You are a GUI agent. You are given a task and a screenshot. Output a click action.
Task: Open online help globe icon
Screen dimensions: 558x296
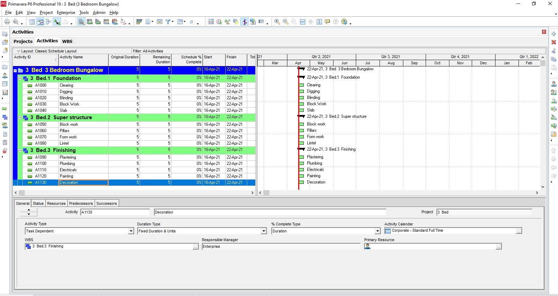point(344,22)
